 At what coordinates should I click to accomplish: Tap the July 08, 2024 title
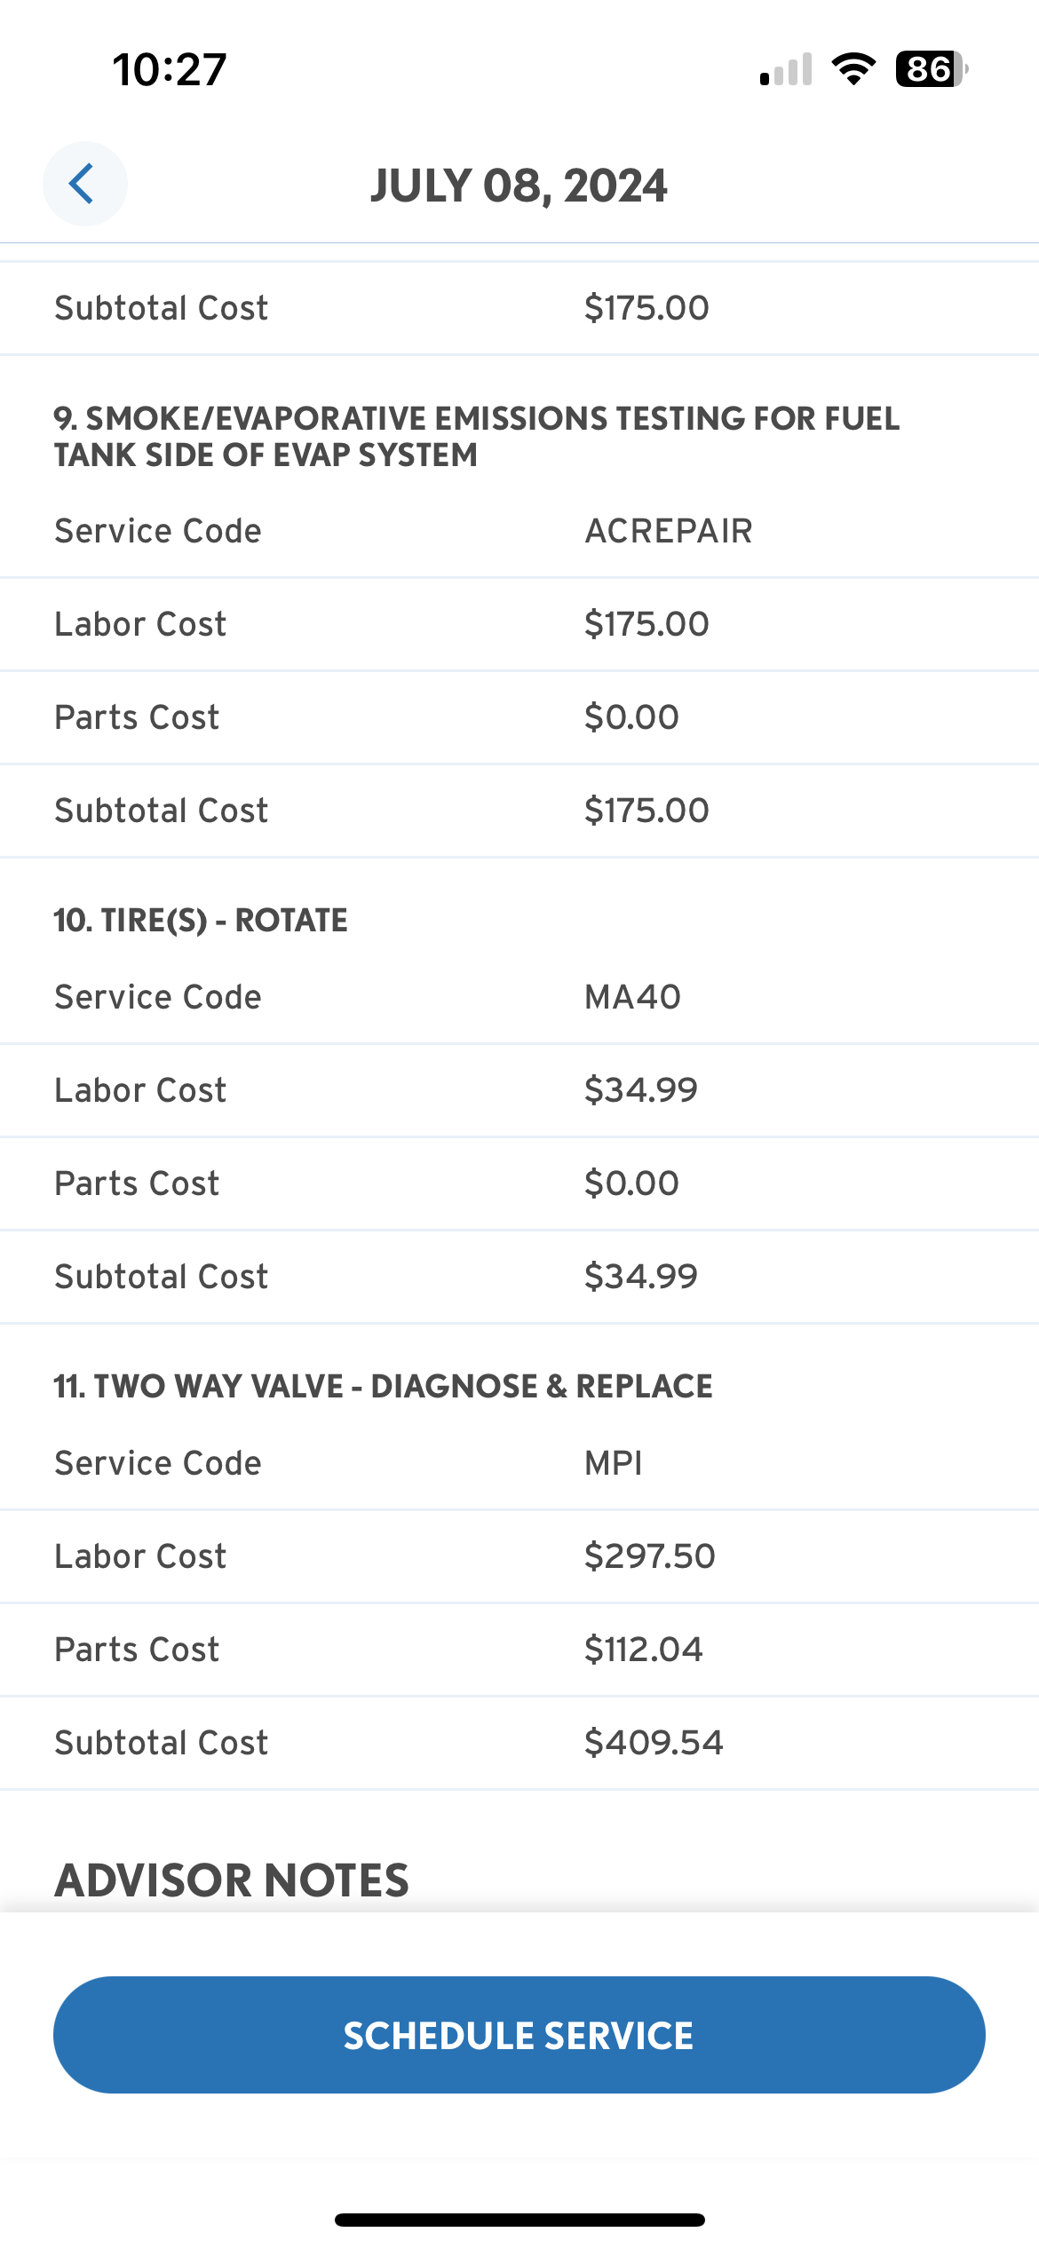pos(519,186)
